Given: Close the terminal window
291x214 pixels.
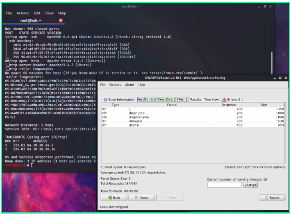Looking at the screenshot, I should coord(271,7).
